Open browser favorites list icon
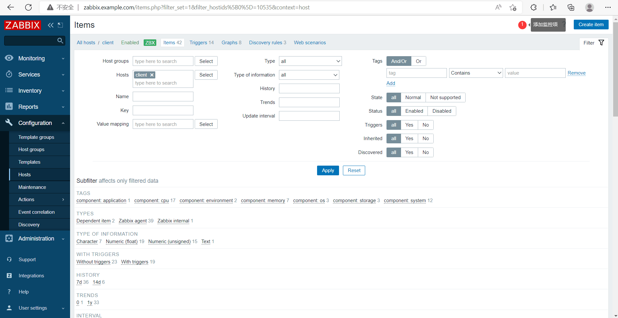This screenshot has height=318, width=618. pyautogui.click(x=553, y=7)
